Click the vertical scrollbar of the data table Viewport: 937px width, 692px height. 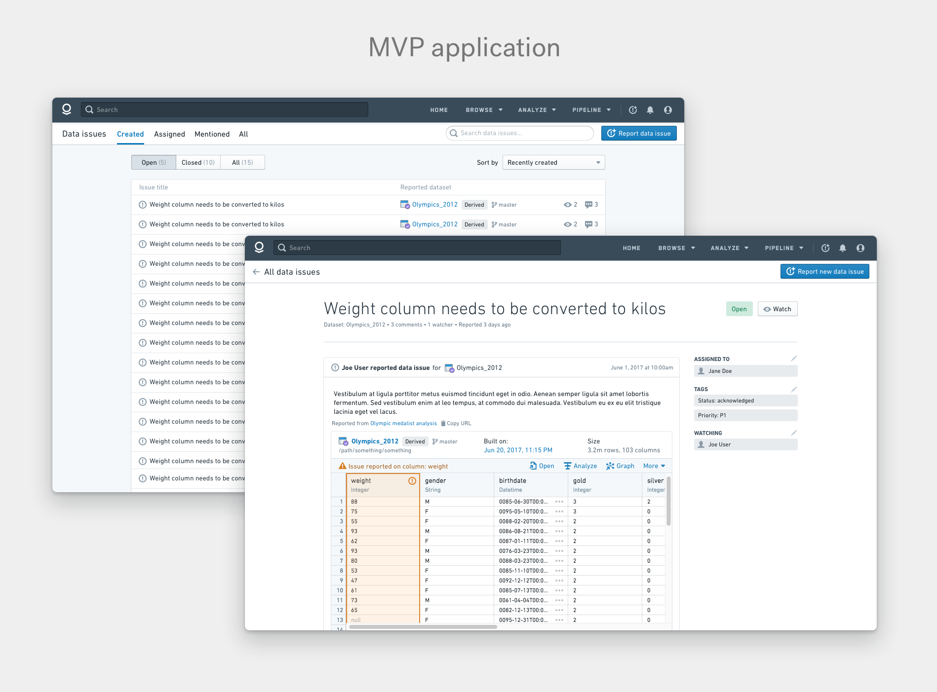point(669,501)
